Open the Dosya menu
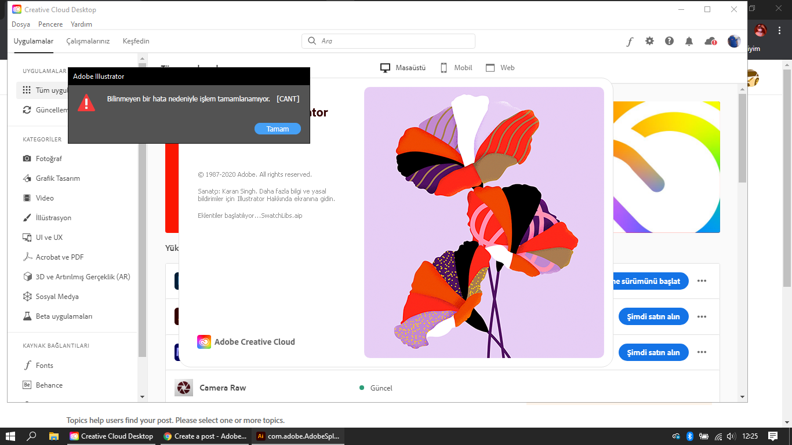The image size is (792, 445). 21,24
